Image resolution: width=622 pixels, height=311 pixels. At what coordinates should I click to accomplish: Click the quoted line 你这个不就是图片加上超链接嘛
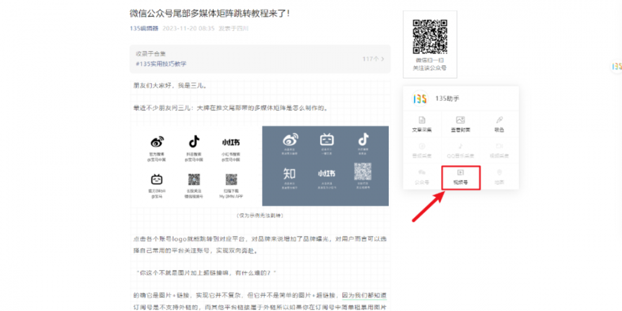pos(205,273)
